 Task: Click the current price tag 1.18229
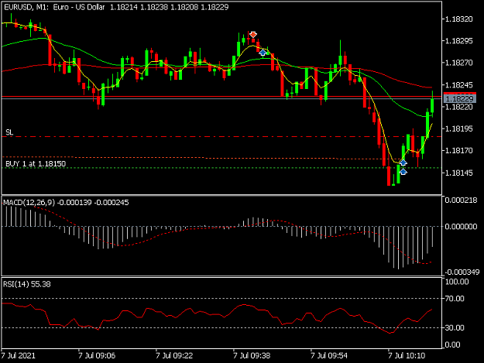(x=460, y=99)
